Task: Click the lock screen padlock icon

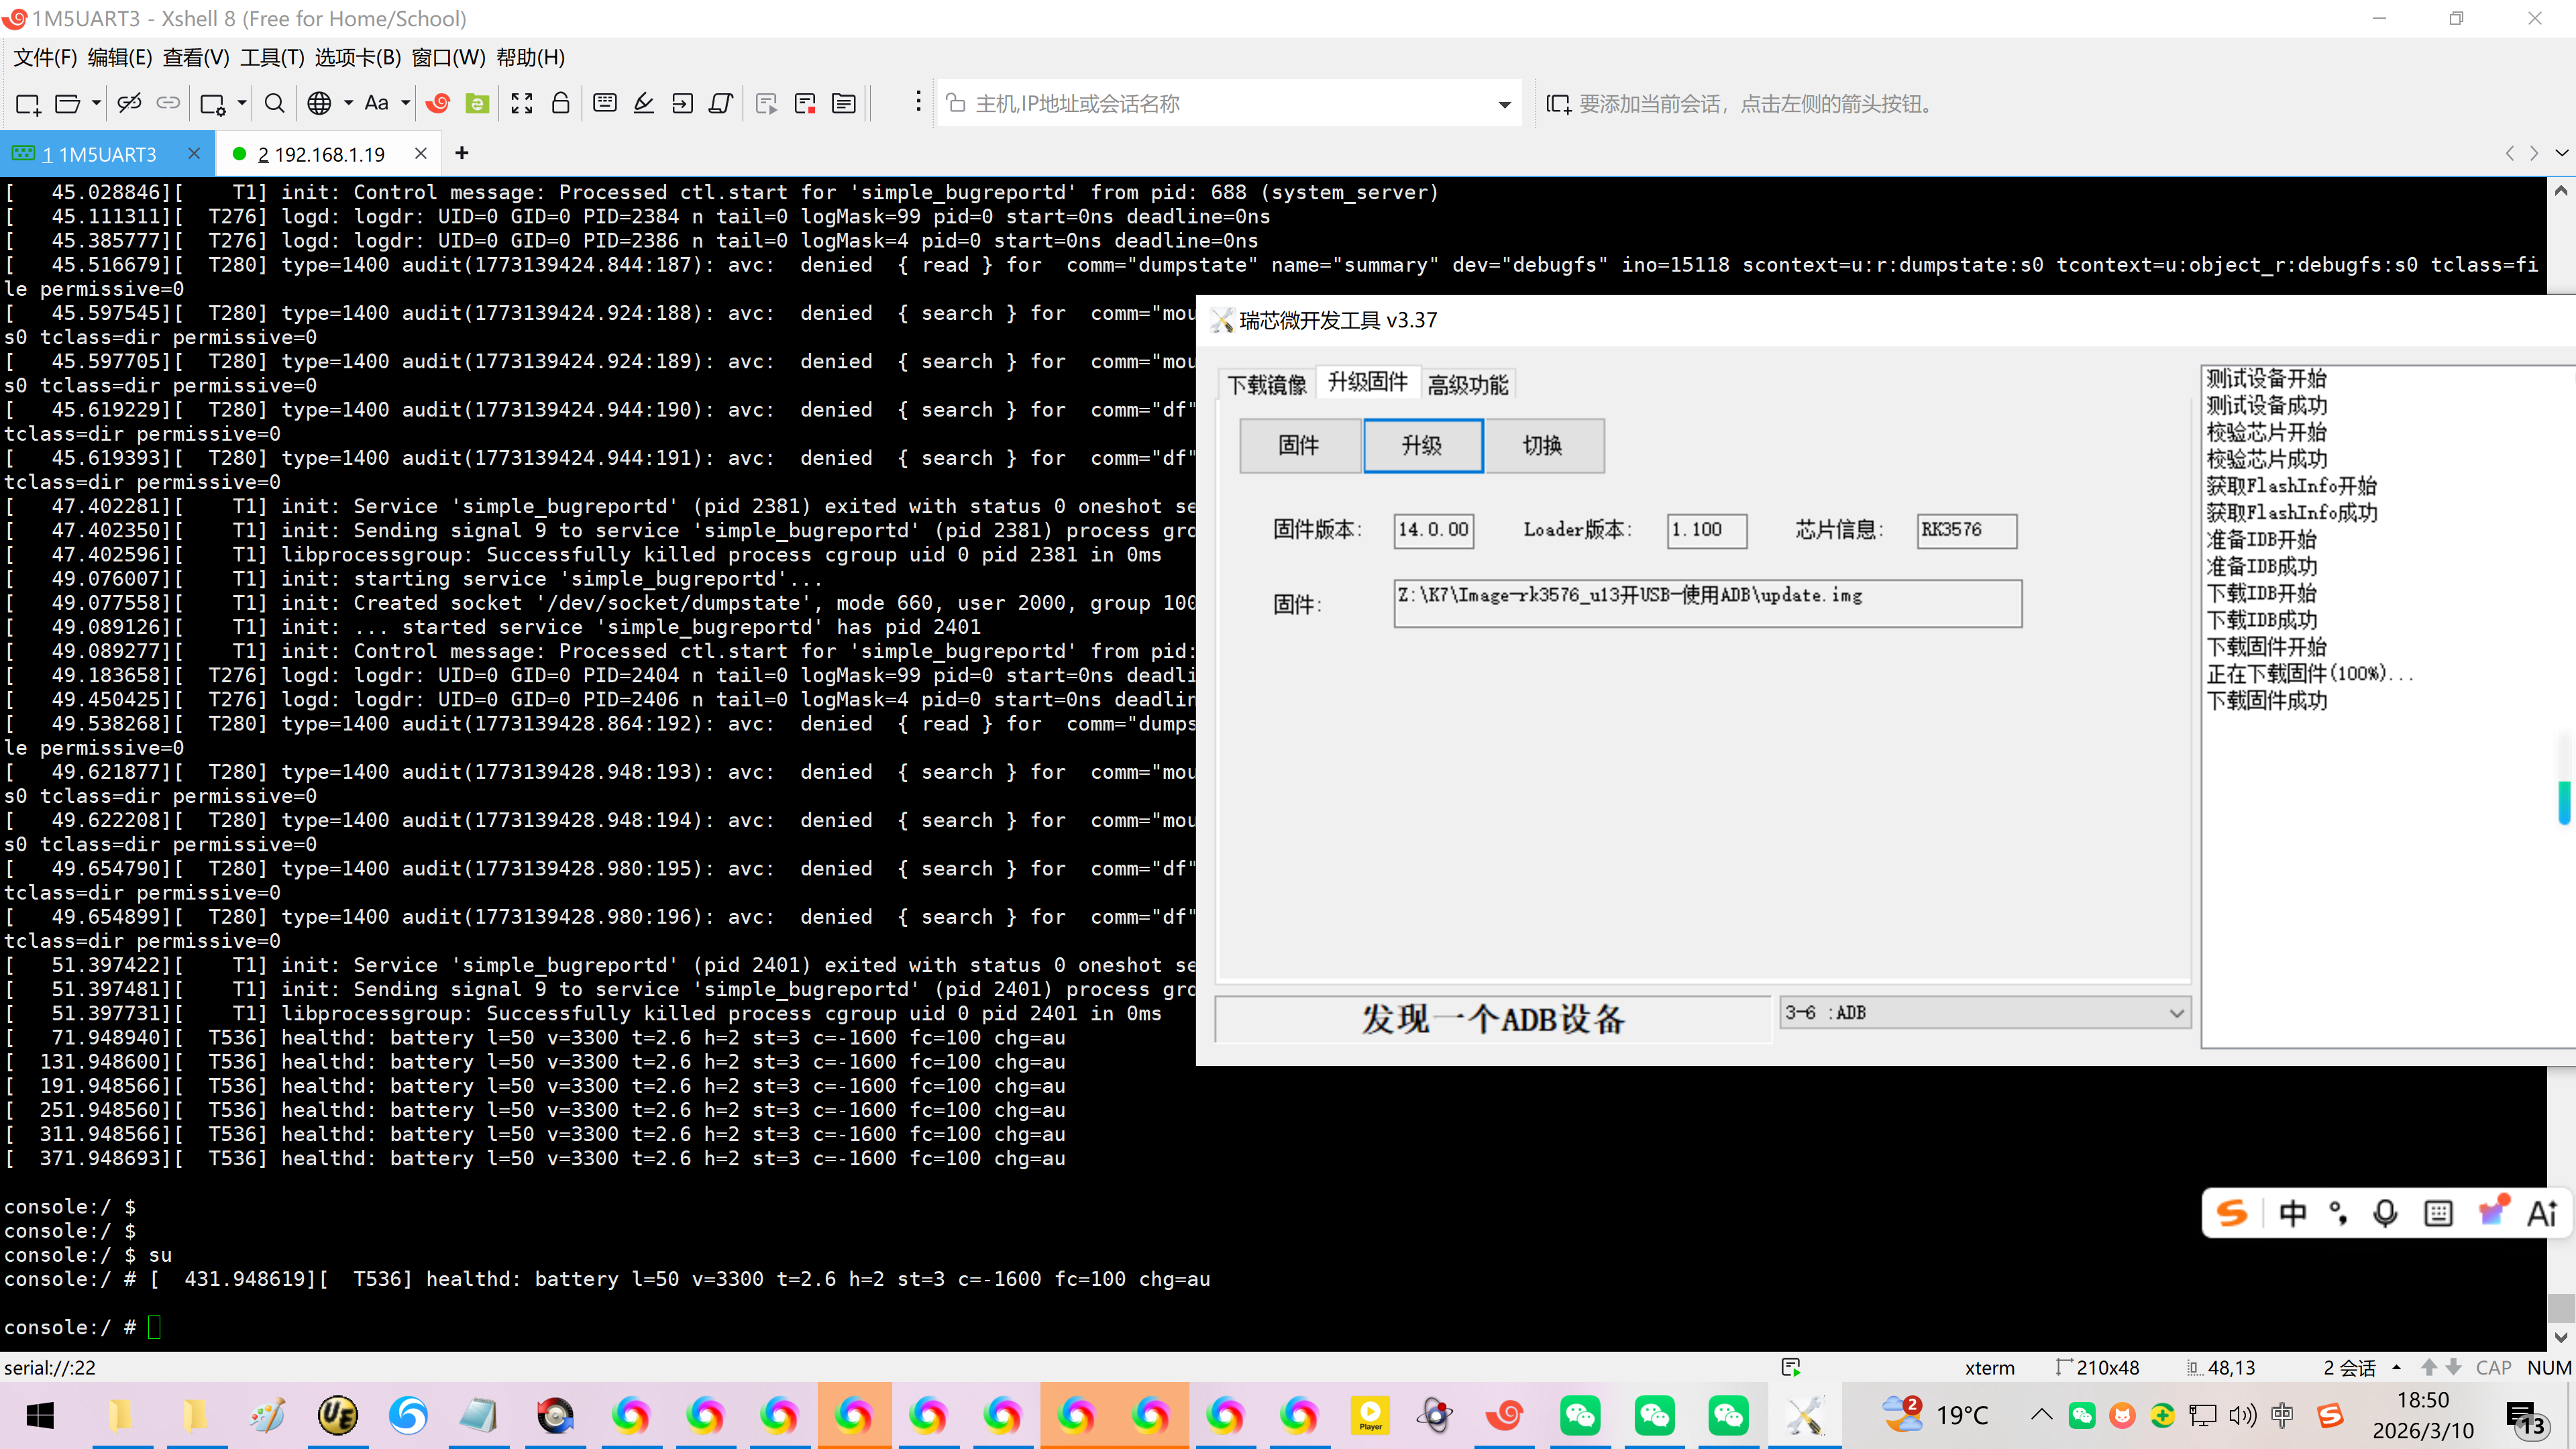Action: pos(561,103)
